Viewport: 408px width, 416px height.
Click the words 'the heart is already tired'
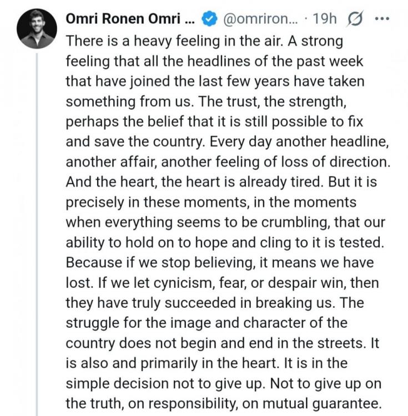tap(216, 181)
